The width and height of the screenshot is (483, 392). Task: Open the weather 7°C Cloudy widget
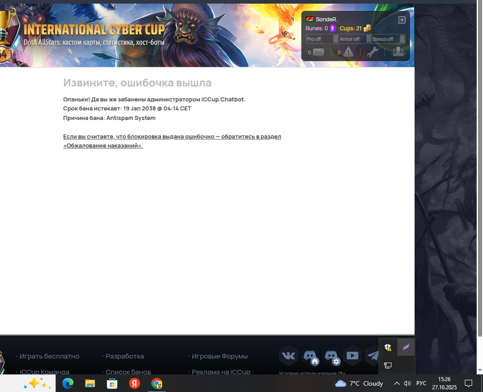(x=359, y=383)
